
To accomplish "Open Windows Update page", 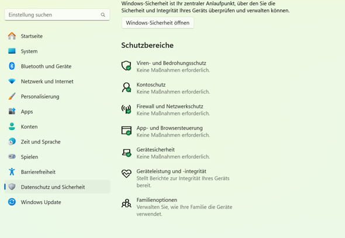I will pos(57,202).
